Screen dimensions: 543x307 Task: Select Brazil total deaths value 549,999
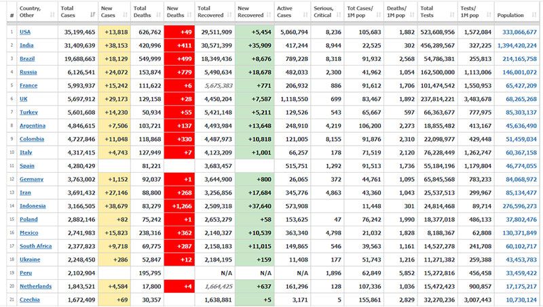click(150, 59)
